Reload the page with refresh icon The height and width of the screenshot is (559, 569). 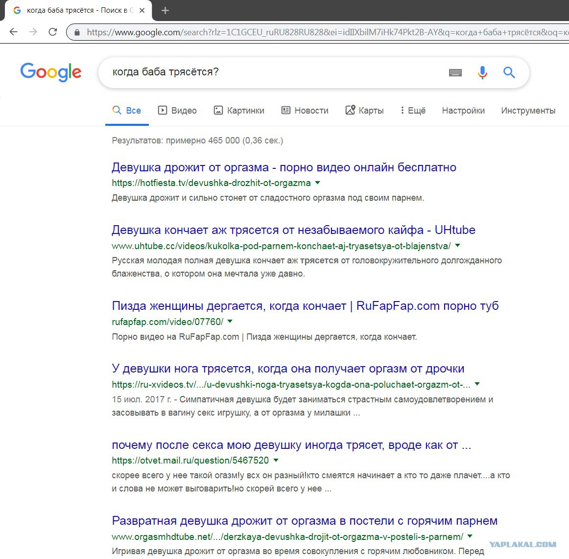[x=53, y=32]
